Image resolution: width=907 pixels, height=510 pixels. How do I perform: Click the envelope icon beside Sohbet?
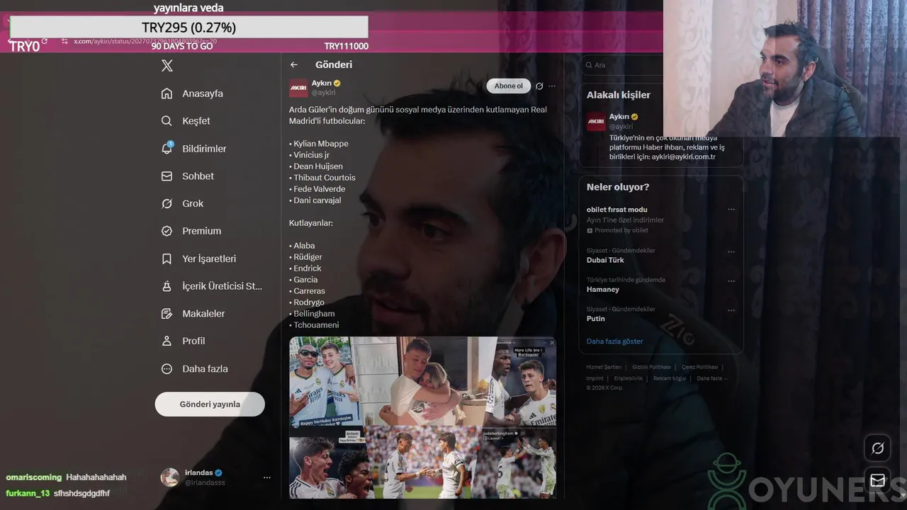167,176
